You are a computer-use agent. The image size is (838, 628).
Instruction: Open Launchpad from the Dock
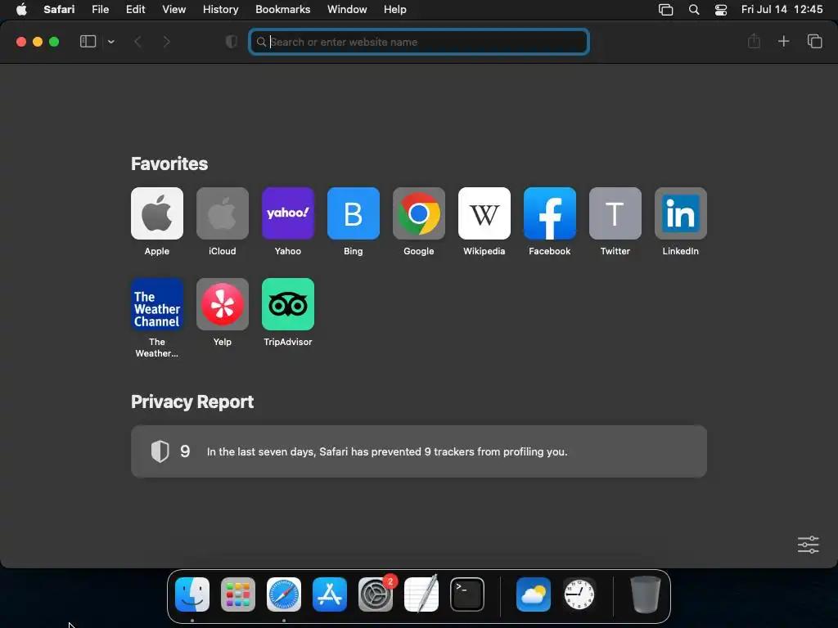coord(238,594)
